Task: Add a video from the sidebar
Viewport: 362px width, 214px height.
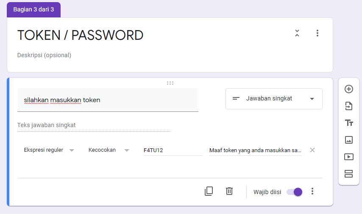Action: (348, 157)
